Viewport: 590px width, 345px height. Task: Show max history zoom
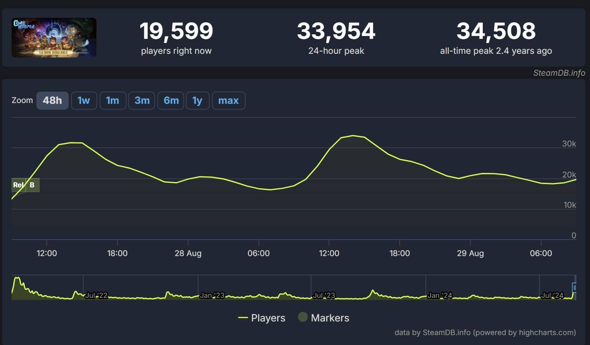pyautogui.click(x=228, y=101)
